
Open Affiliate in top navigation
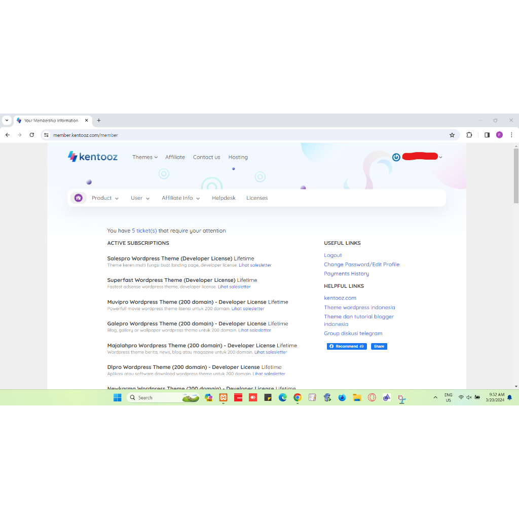pyautogui.click(x=175, y=157)
